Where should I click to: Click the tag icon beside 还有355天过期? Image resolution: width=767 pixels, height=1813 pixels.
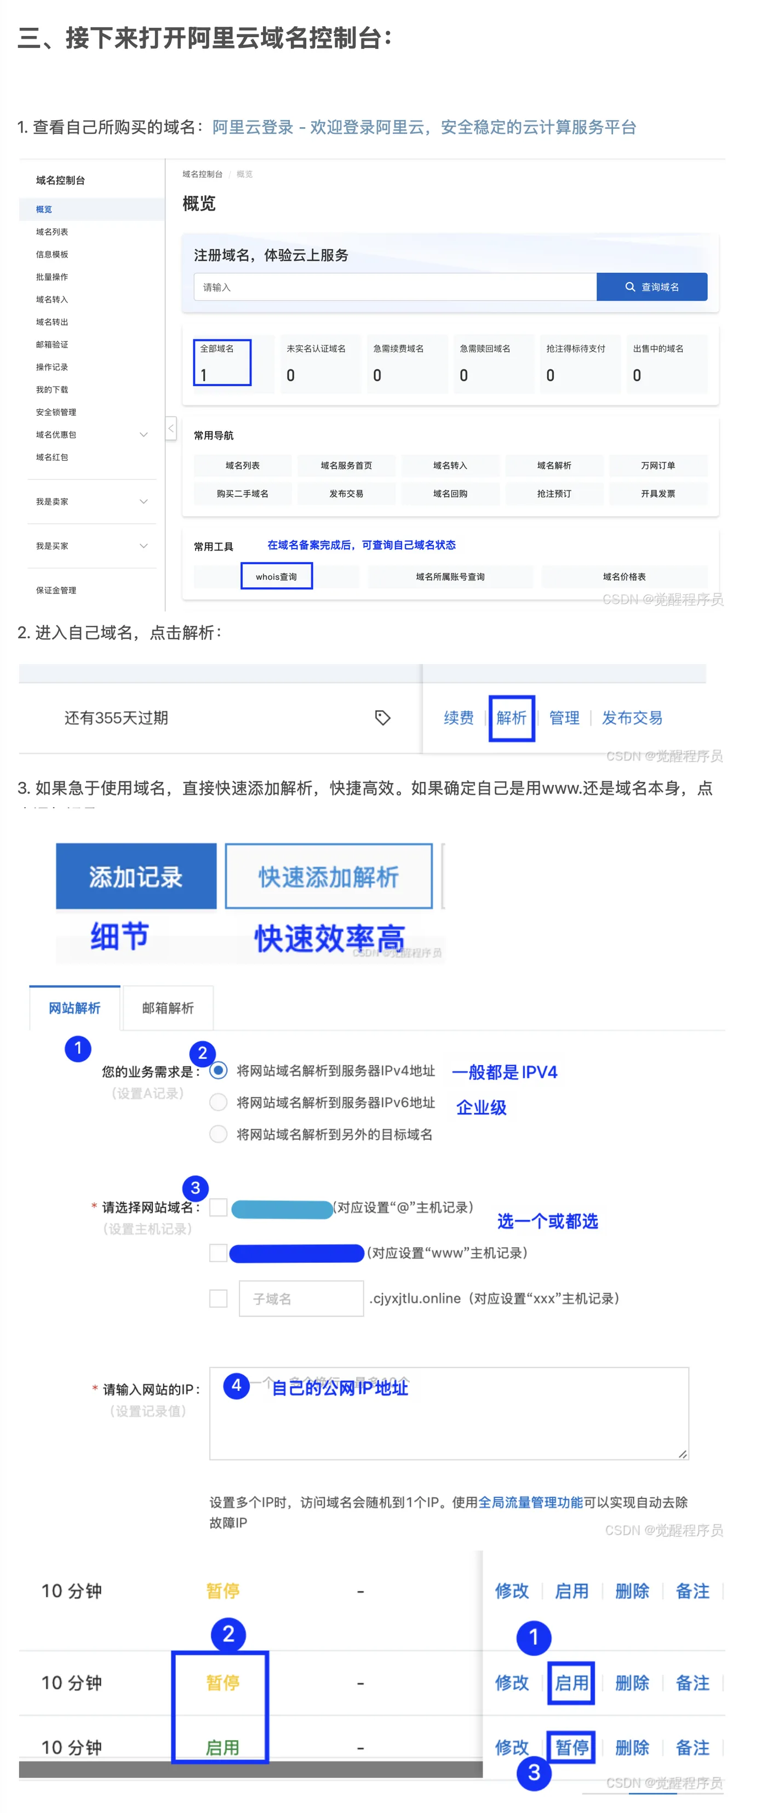click(x=382, y=717)
